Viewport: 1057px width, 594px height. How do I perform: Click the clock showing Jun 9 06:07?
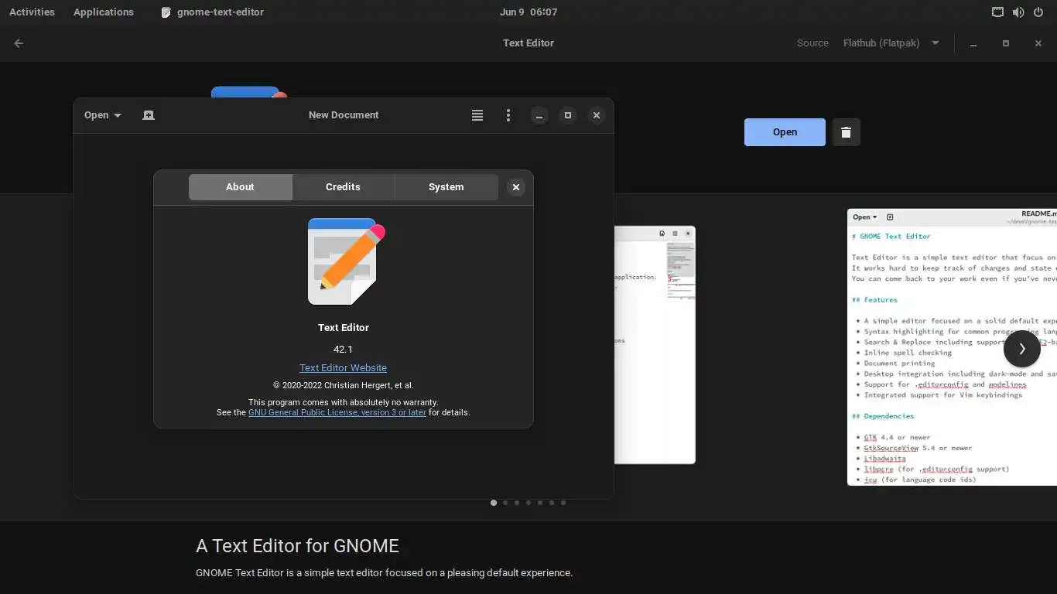click(x=528, y=12)
